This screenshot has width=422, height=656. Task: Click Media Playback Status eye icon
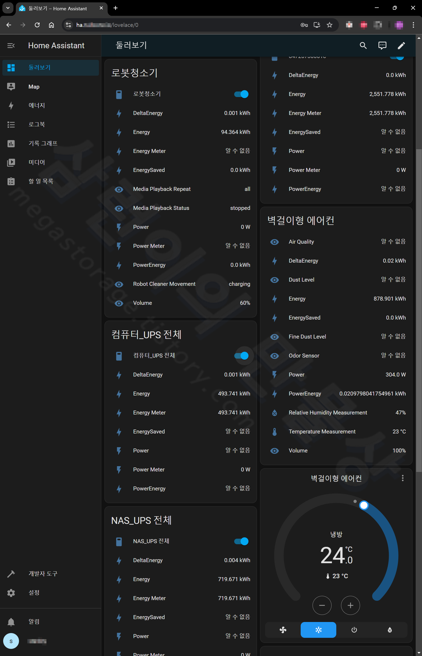(119, 209)
